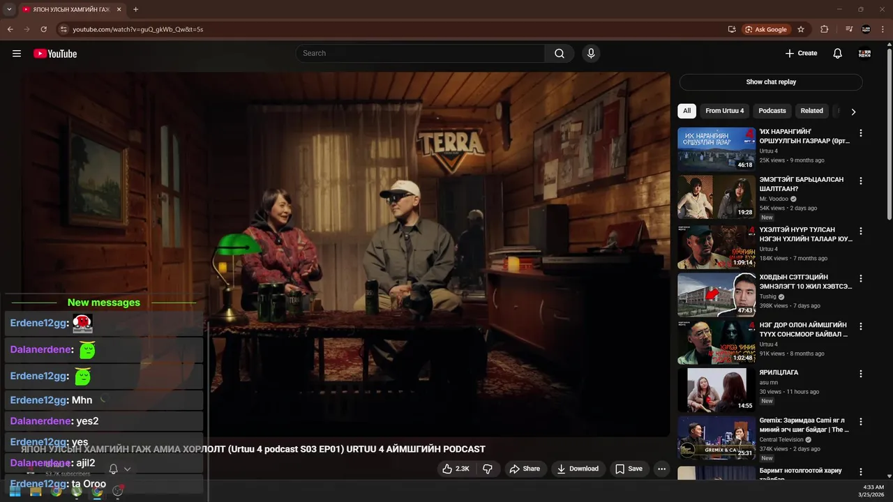Open options for 'НЭГ ДОР ОЛОН' video
893x502 pixels.
[x=861, y=326]
